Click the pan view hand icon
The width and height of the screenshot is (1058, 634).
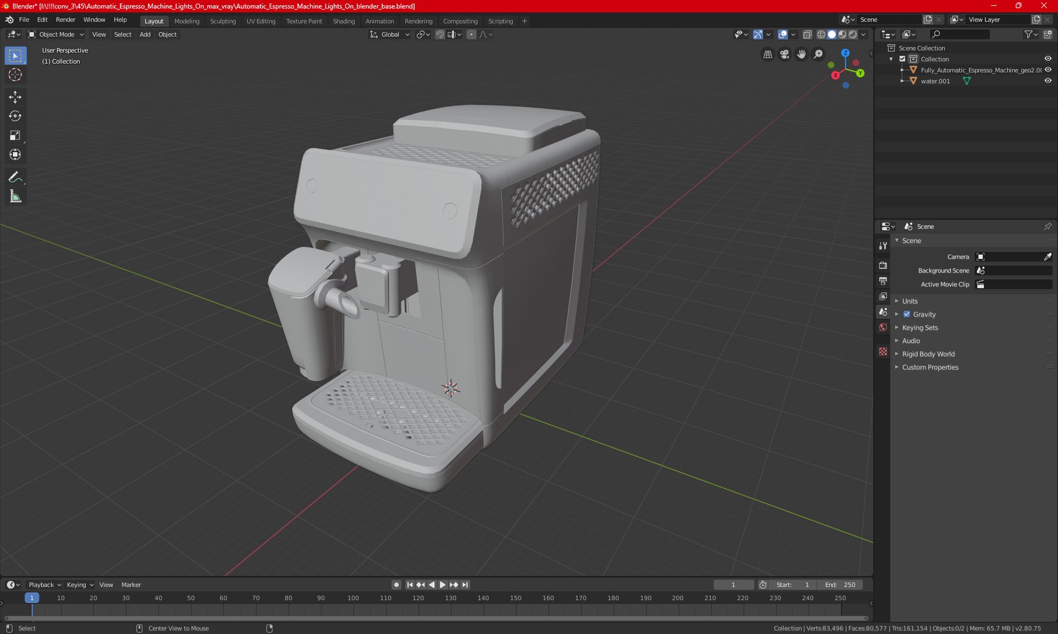tap(801, 55)
